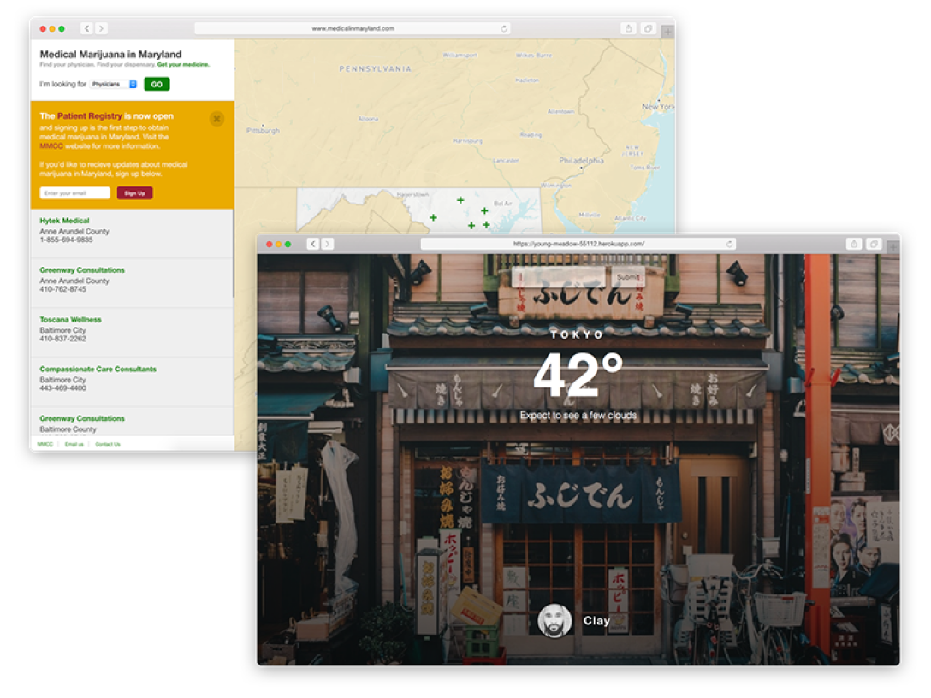Show tab overview in herokuapp window
The width and height of the screenshot is (931, 698).
coord(874,244)
